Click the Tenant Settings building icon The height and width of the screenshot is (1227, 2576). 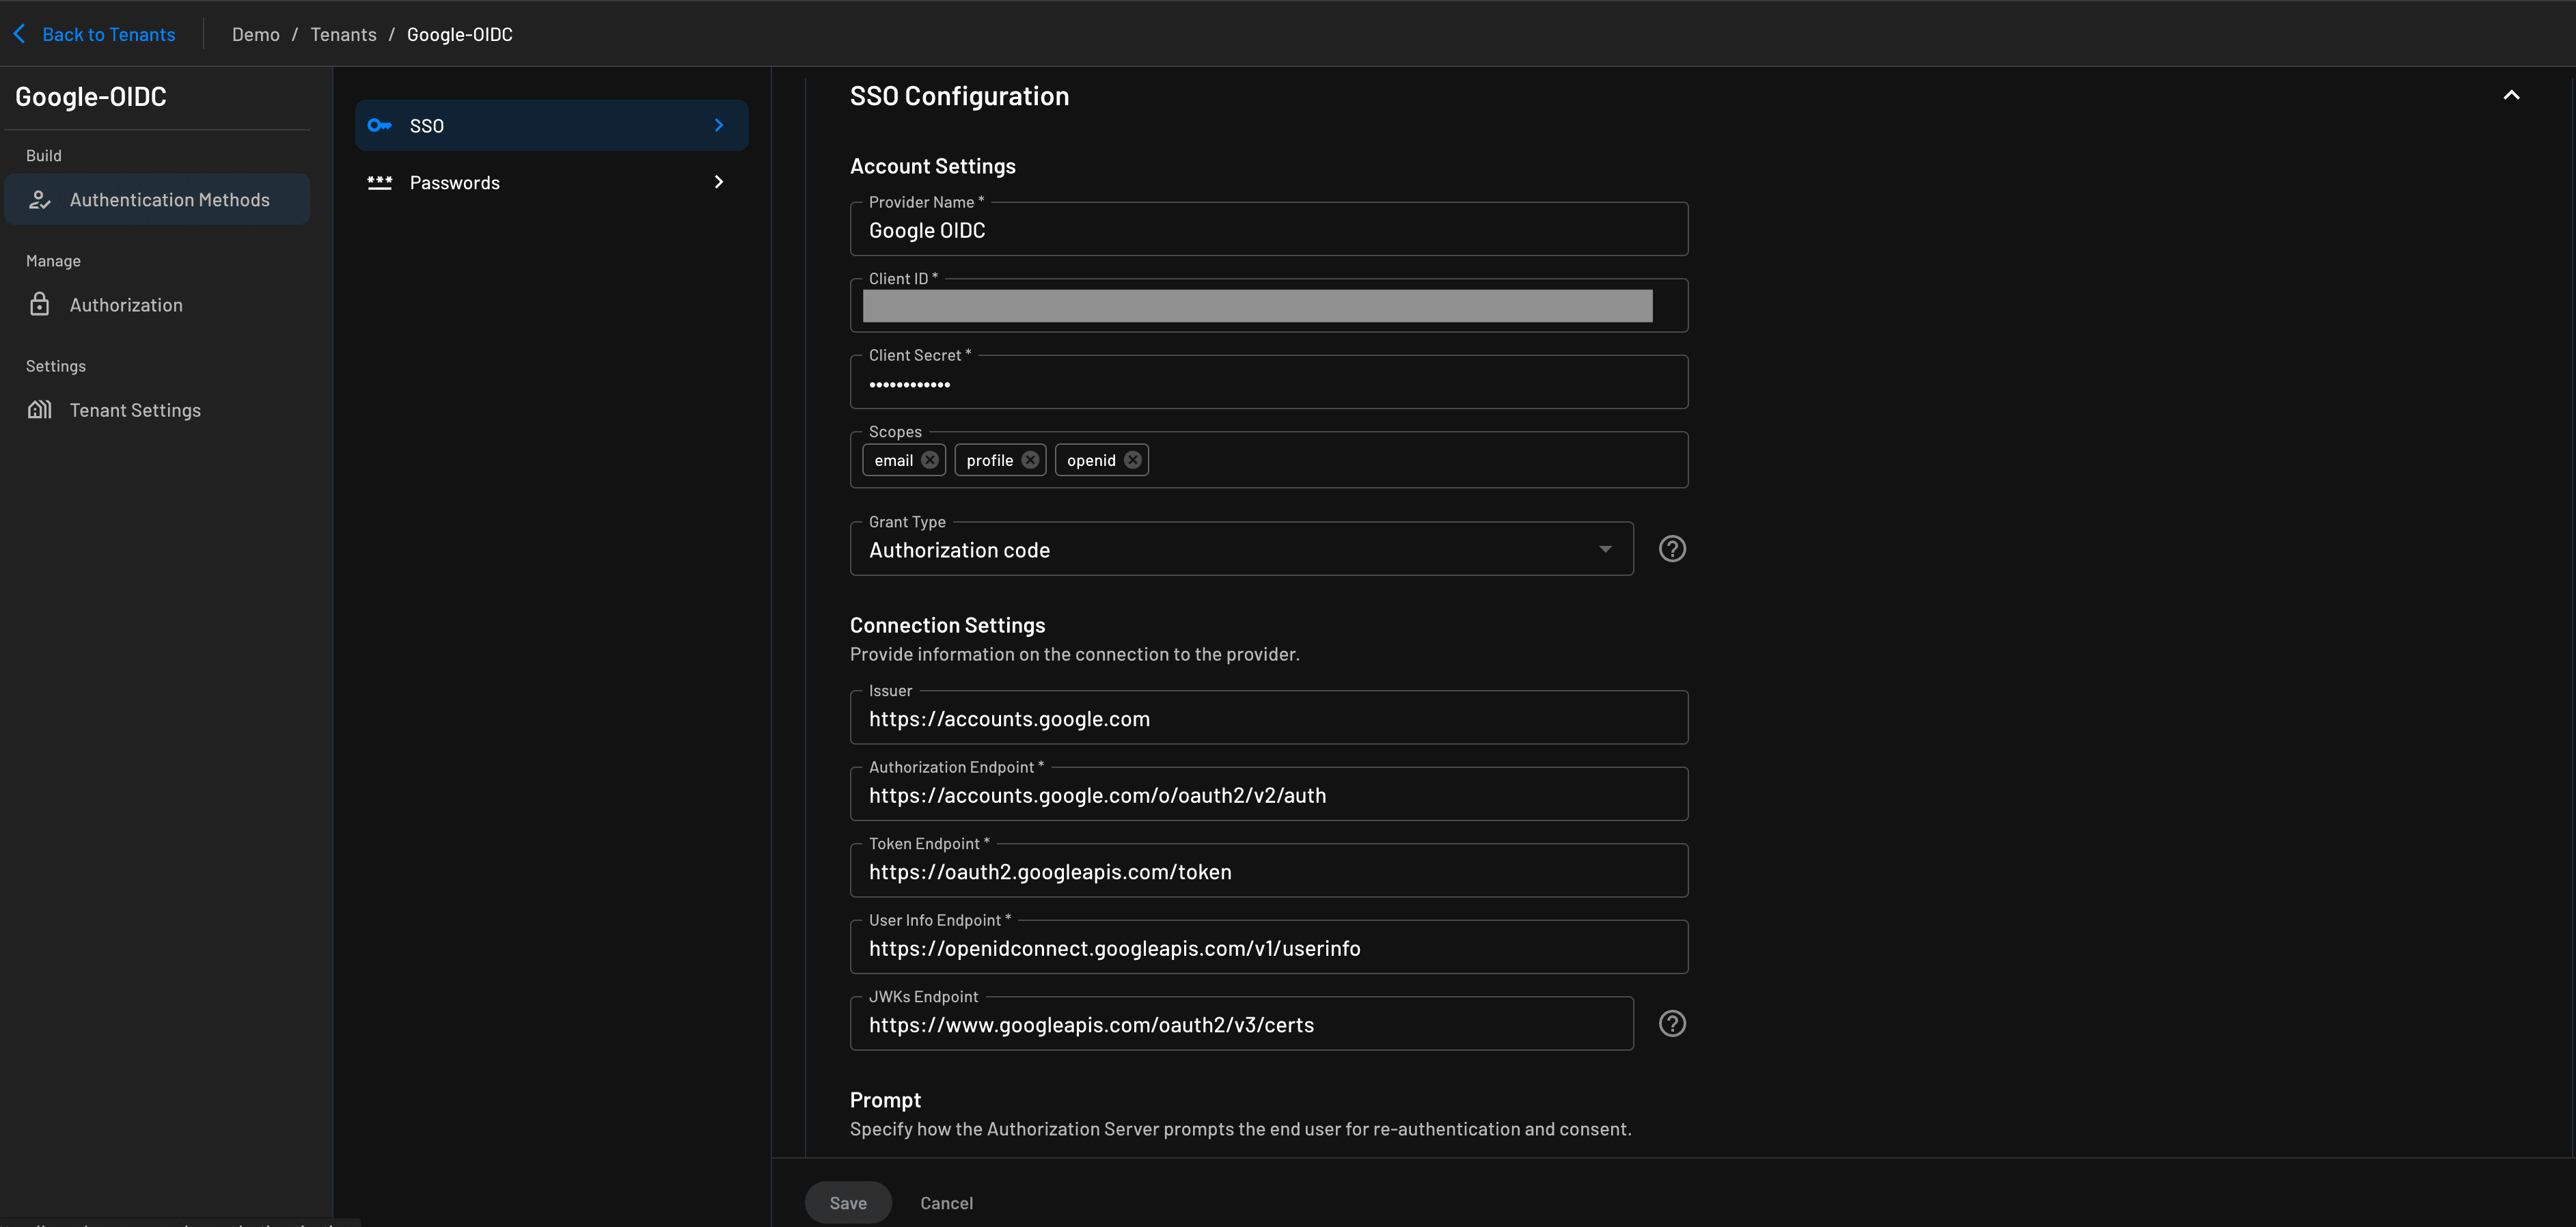tap(39, 410)
